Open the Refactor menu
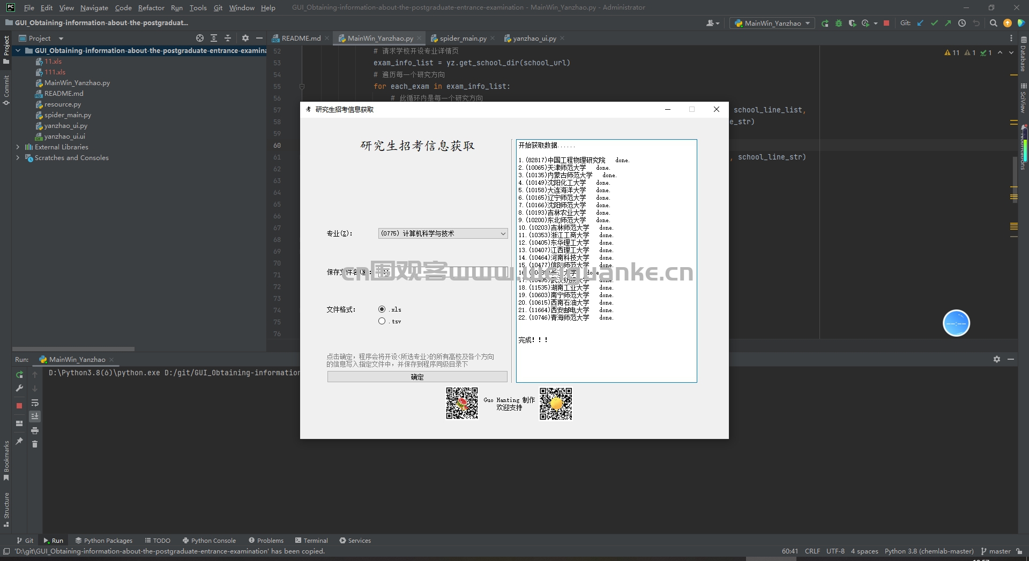 pos(151,7)
